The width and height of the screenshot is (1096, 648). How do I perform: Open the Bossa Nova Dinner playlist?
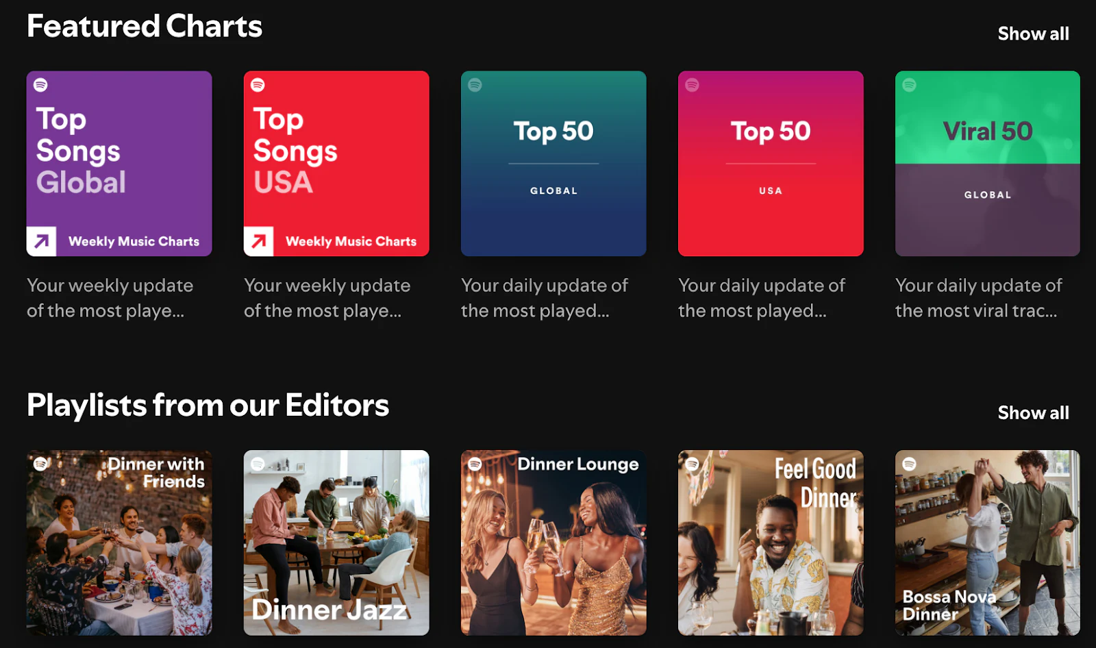coord(988,543)
